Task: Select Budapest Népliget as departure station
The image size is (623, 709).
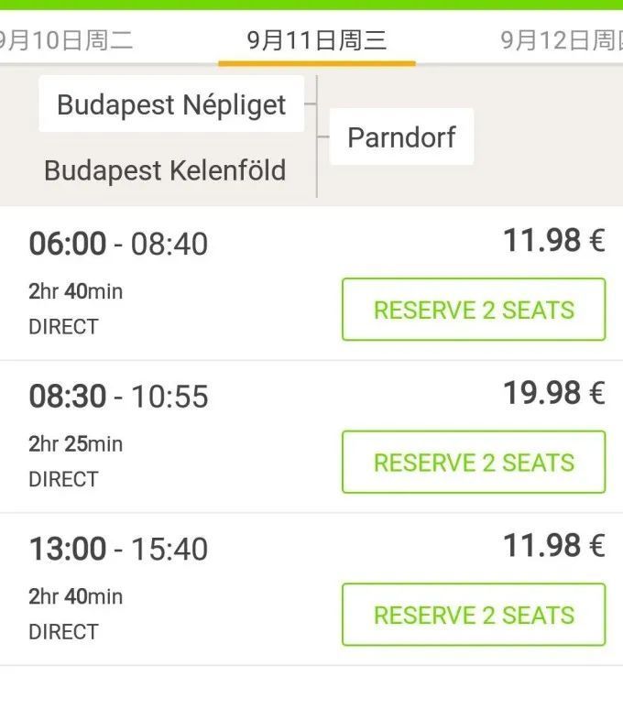Action: (x=171, y=104)
